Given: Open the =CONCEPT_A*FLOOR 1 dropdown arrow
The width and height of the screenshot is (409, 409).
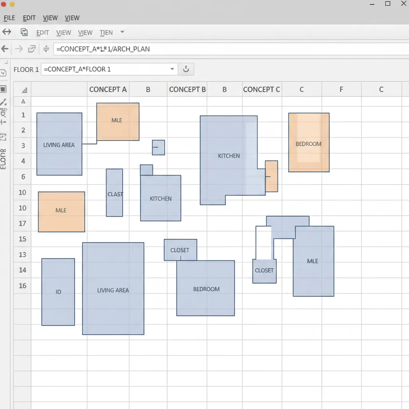Looking at the screenshot, I should click(172, 69).
